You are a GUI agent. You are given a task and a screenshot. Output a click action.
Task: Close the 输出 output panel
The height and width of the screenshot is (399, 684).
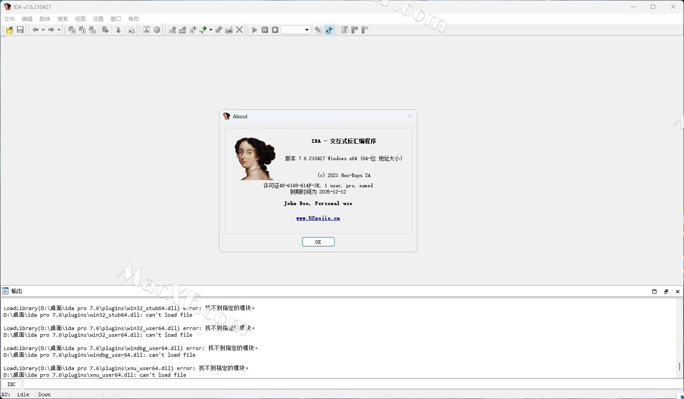[677, 291]
